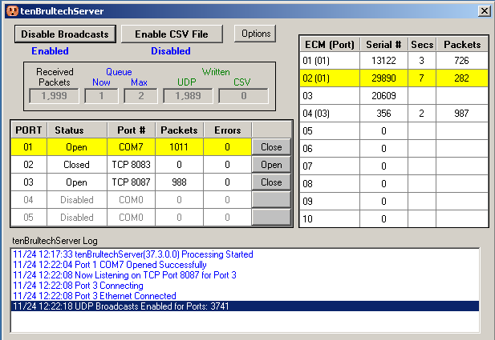Click Disabled status in port 04 row
The image size is (495, 340).
point(77,200)
